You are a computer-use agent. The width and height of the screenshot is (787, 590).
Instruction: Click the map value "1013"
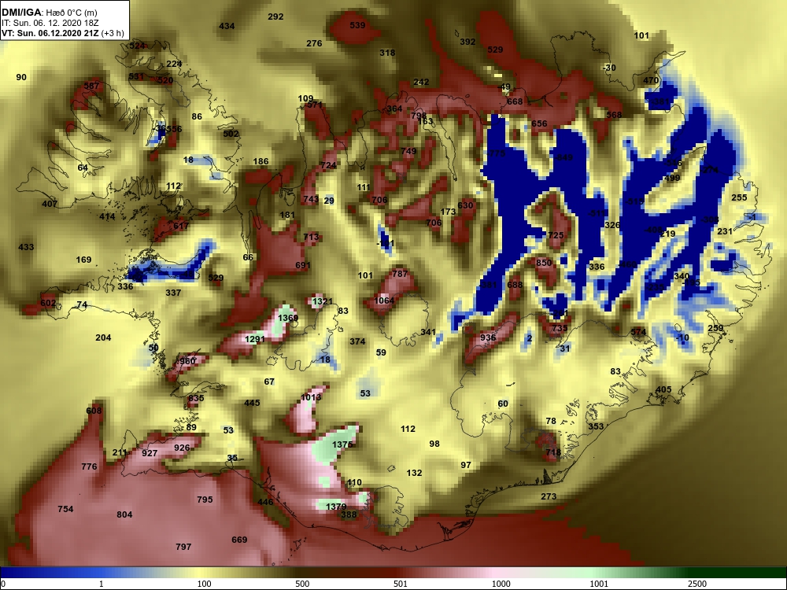311,397
